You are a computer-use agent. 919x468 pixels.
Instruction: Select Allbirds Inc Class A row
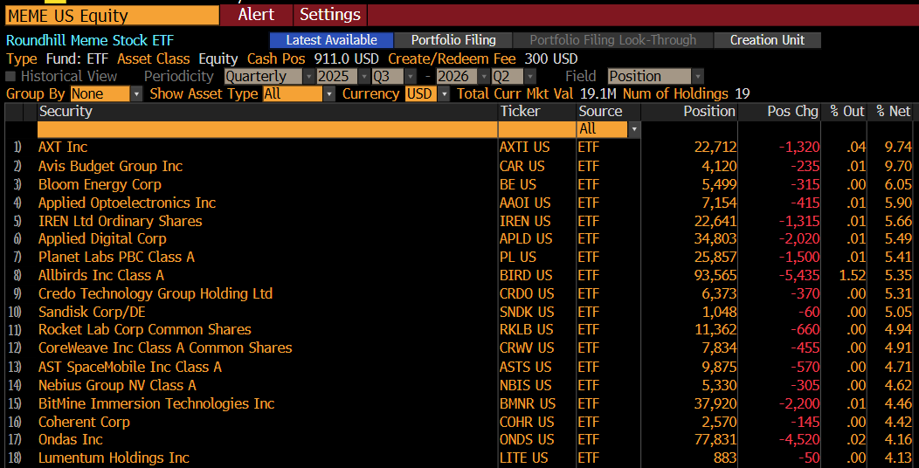459,275
